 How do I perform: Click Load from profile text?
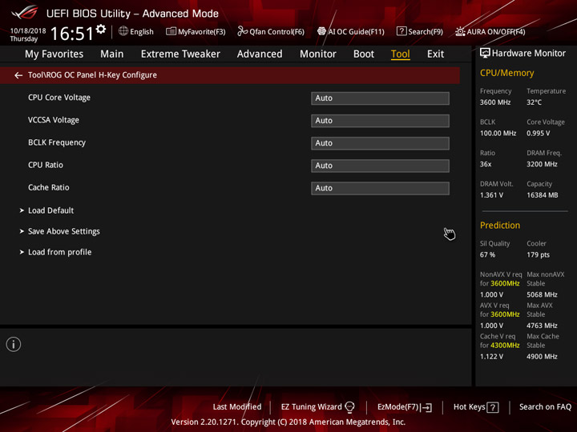(x=60, y=252)
